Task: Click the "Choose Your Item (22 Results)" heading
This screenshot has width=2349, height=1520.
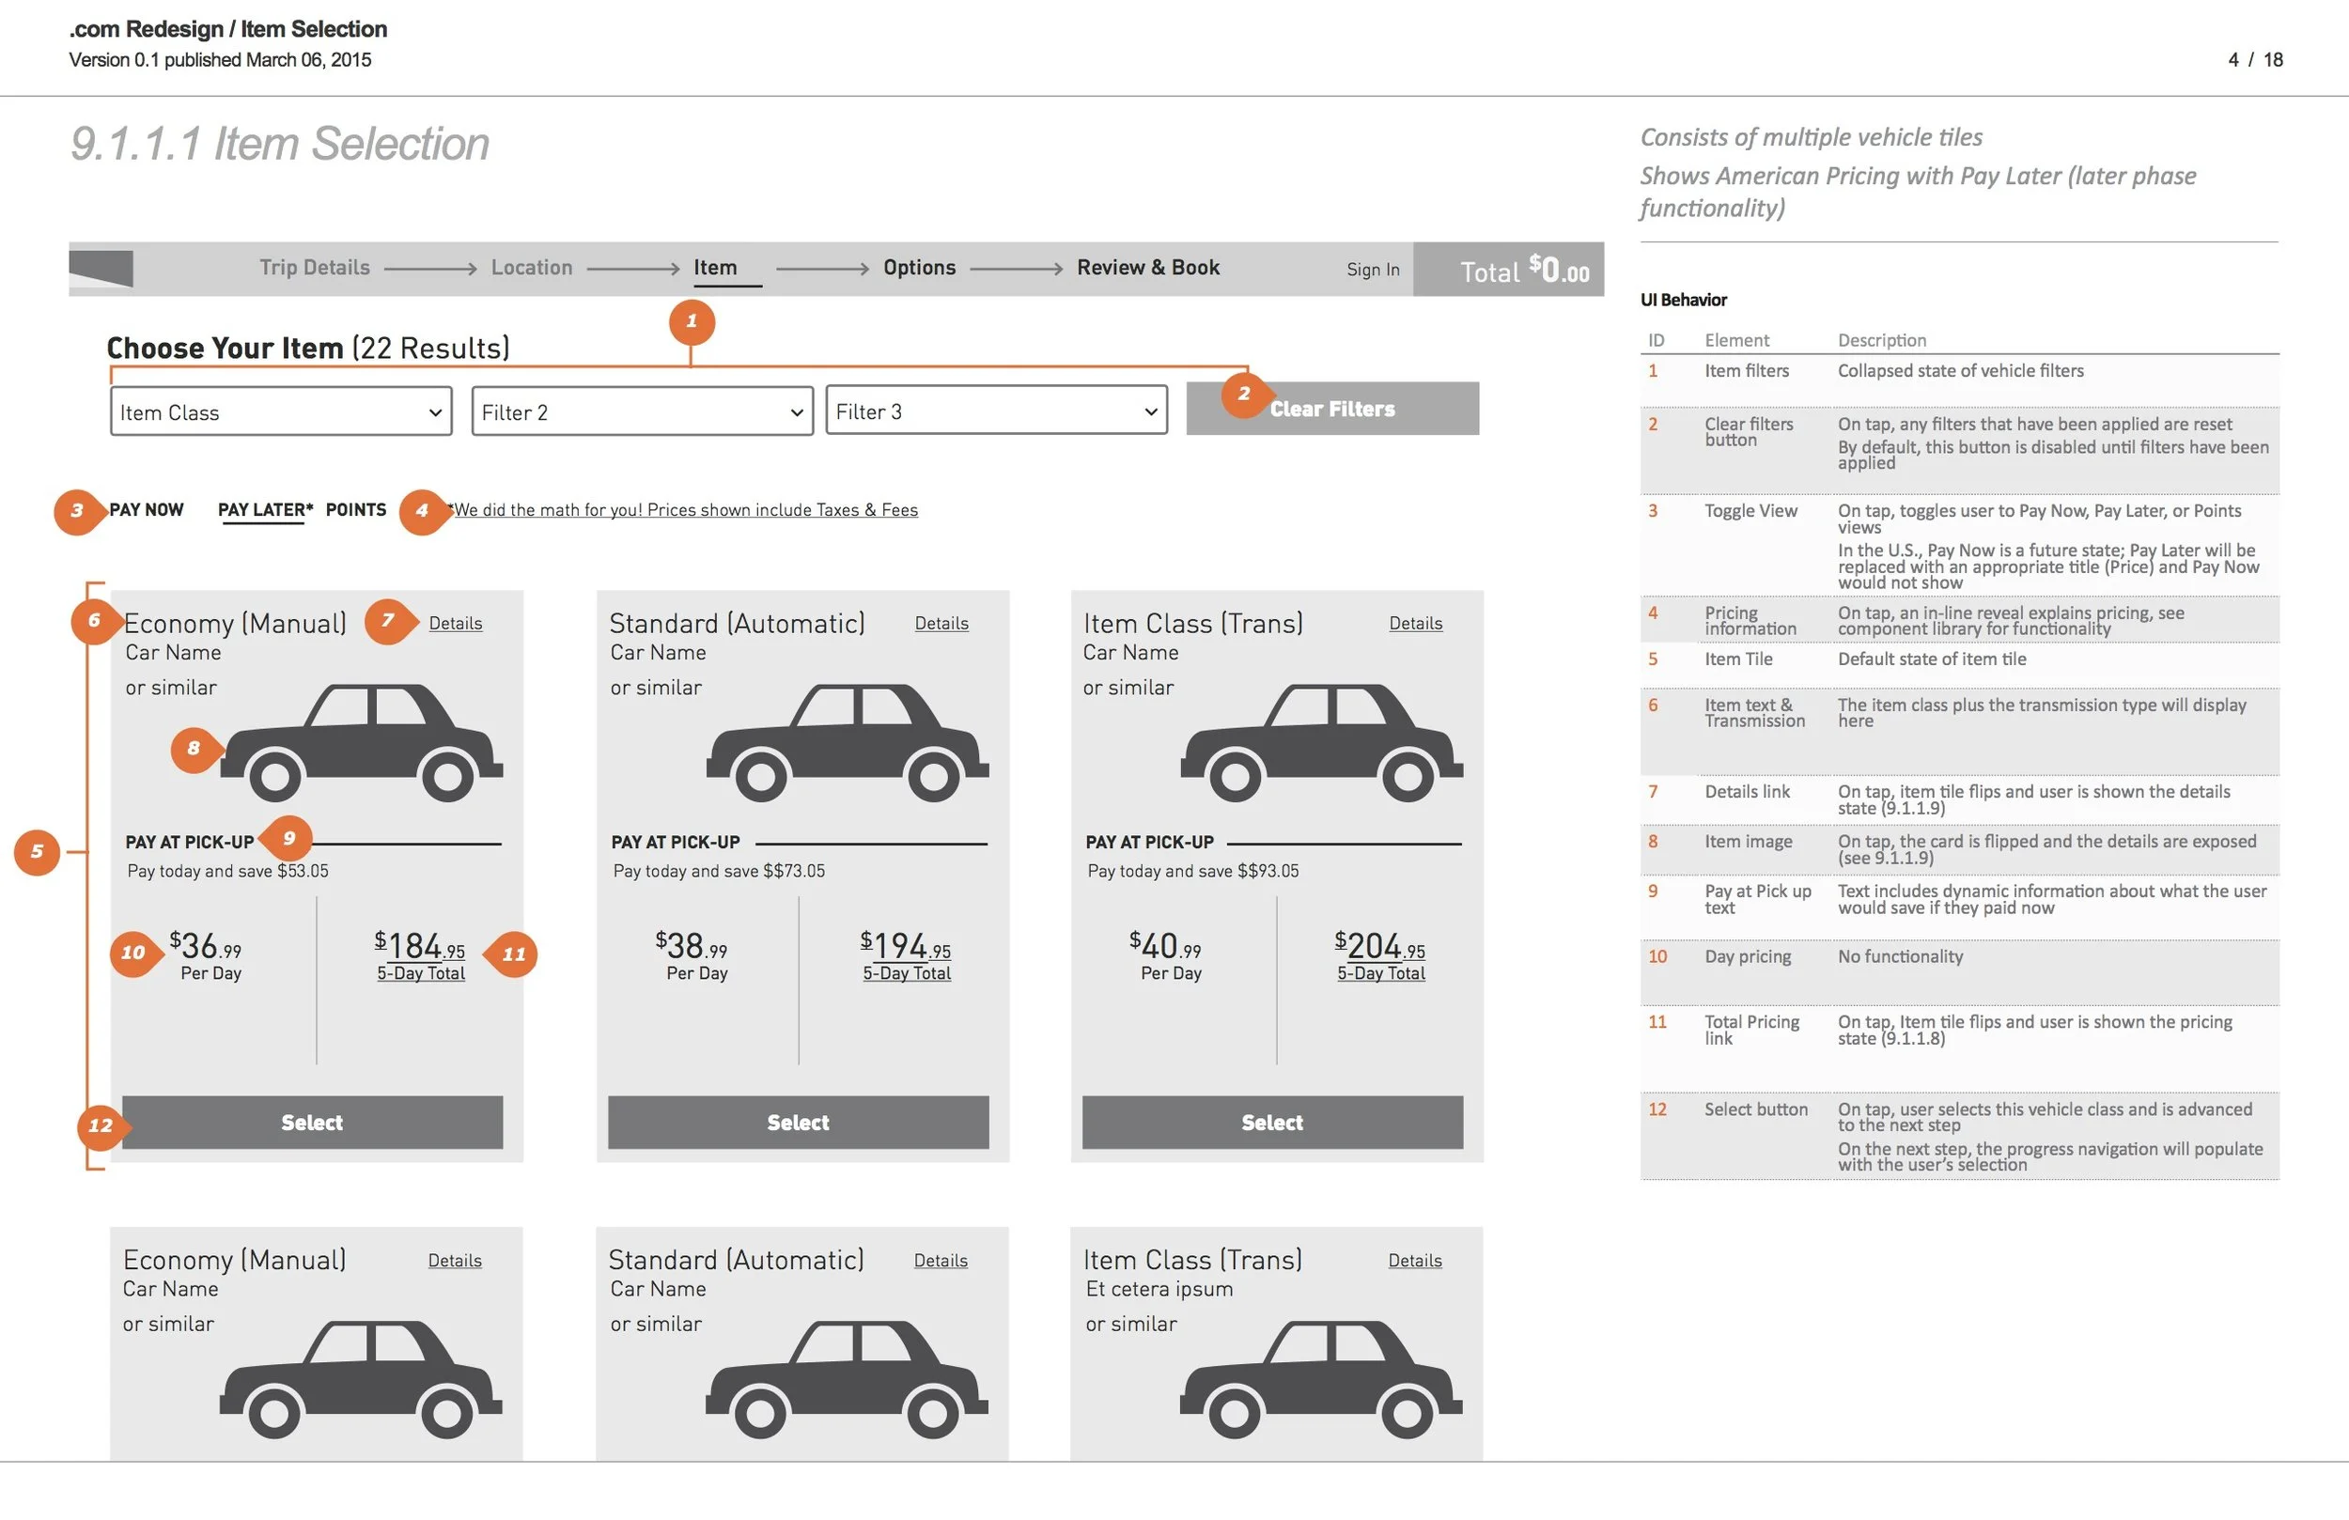Action: coord(308,348)
